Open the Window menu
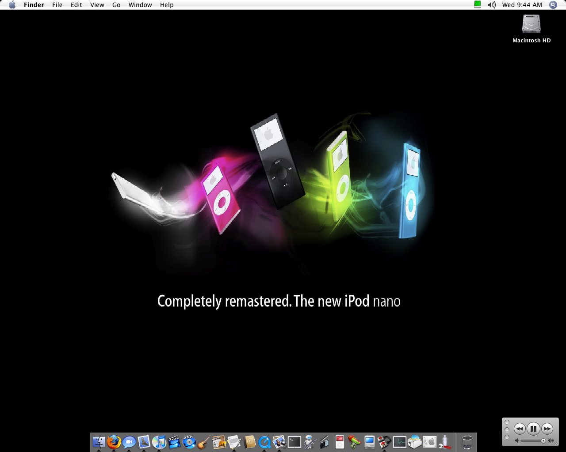The width and height of the screenshot is (566, 452). 140,5
